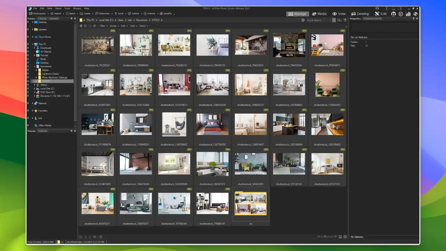446x251 pixels.
Task: Pin the Folders panel with the pin icon
Action: [72, 18]
